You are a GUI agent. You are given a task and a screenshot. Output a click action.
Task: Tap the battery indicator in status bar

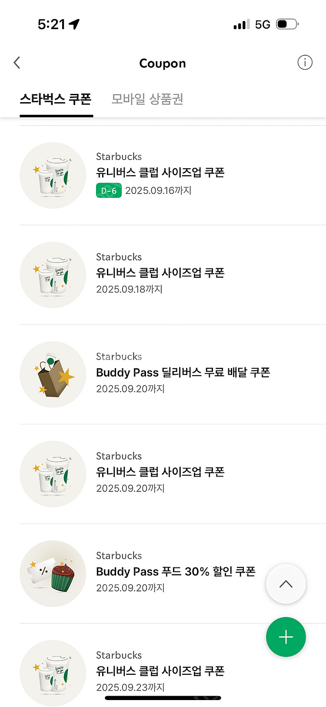287,24
